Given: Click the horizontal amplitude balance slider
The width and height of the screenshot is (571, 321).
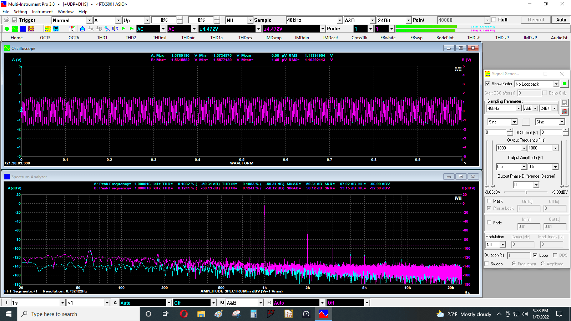Looking at the screenshot, I should click(526, 192).
